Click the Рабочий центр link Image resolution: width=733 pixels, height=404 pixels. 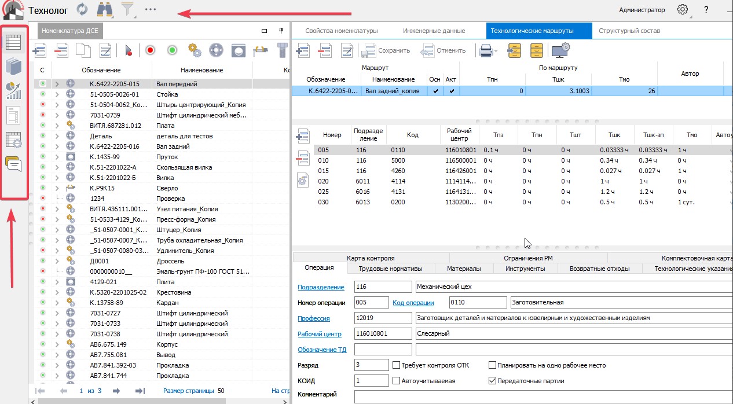(319, 334)
